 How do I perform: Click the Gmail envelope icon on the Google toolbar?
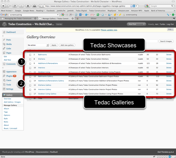[x=92, y=15]
